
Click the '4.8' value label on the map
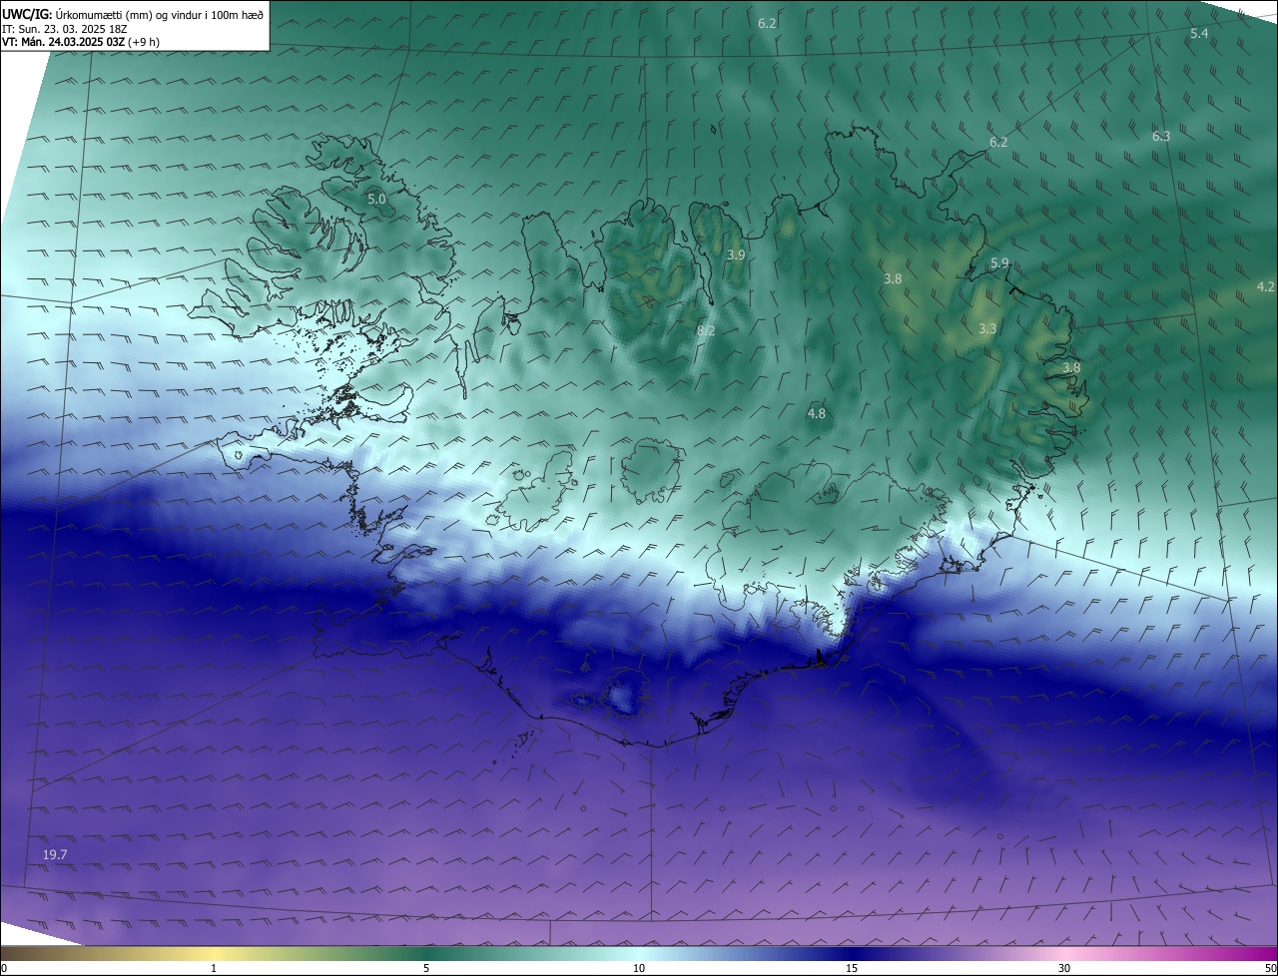click(x=816, y=413)
